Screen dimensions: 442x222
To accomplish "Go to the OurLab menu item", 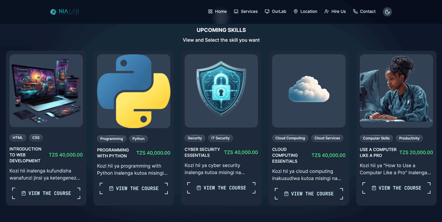I will point(275,11).
